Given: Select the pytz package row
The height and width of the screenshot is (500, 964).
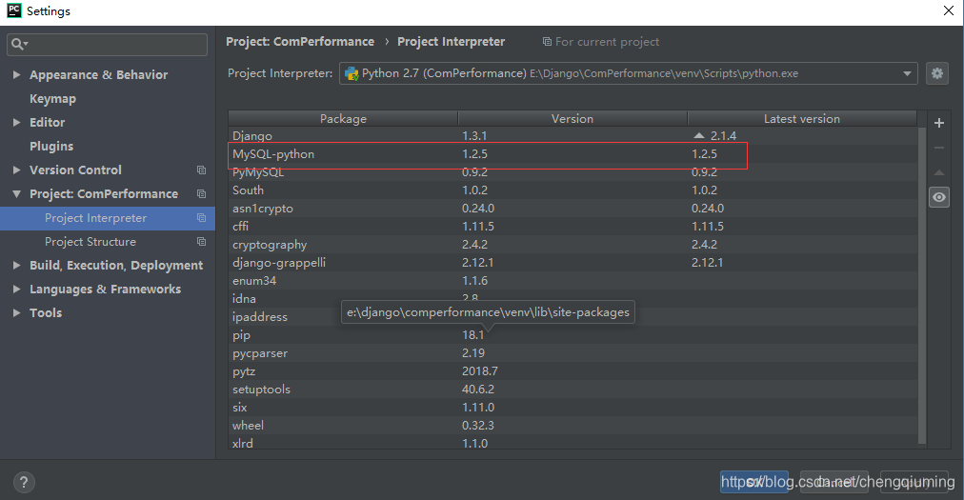Looking at the screenshot, I should pos(573,371).
